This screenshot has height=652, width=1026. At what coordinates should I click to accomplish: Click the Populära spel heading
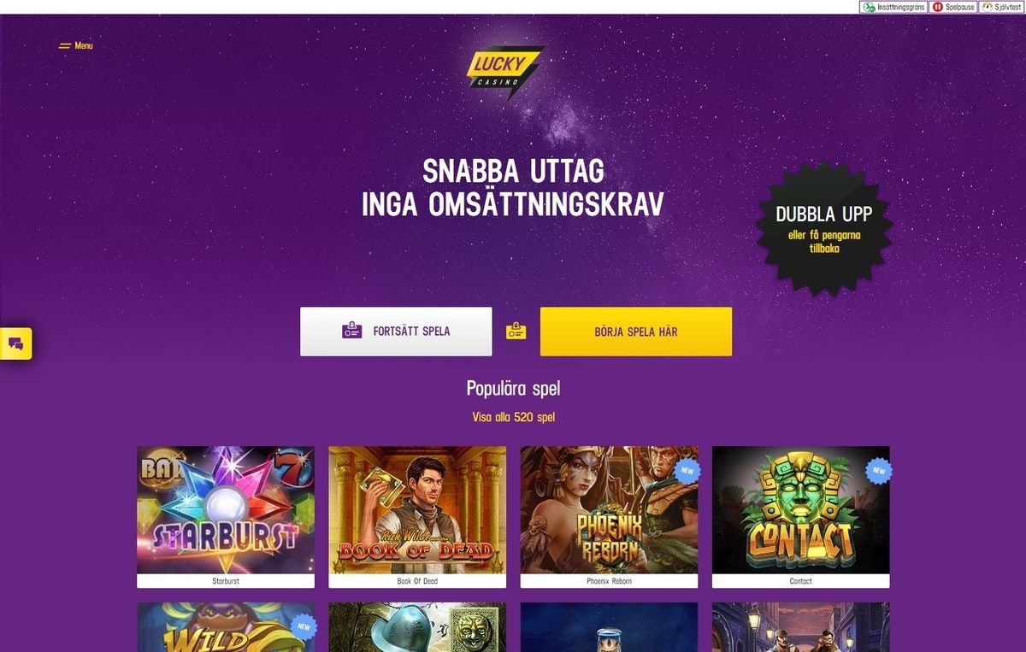point(514,389)
